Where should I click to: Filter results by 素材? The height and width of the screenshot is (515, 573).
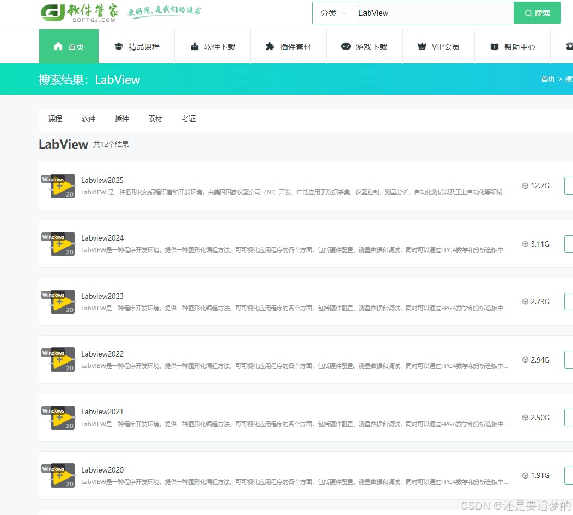[x=155, y=119]
